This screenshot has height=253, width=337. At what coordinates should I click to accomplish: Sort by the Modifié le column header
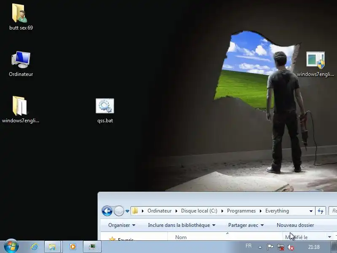click(304, 237)
